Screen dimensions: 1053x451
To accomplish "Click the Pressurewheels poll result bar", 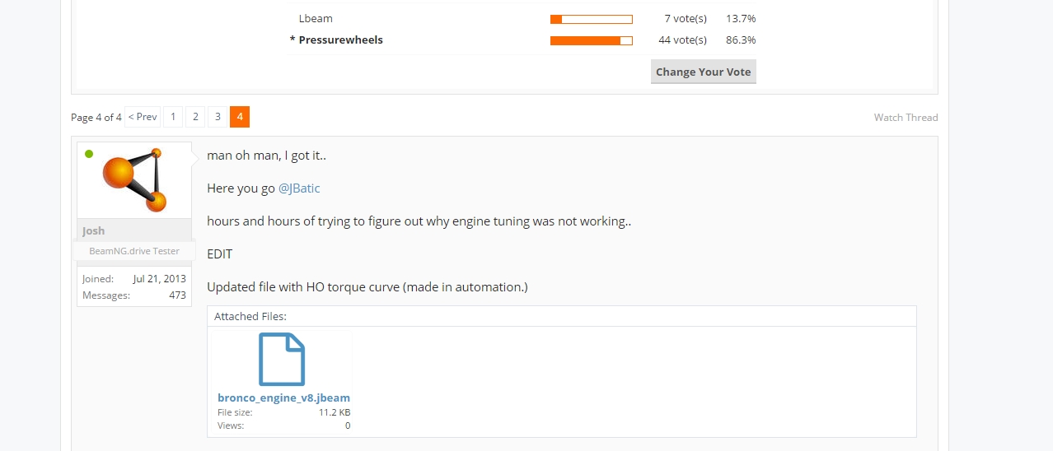I will point(591,40).
